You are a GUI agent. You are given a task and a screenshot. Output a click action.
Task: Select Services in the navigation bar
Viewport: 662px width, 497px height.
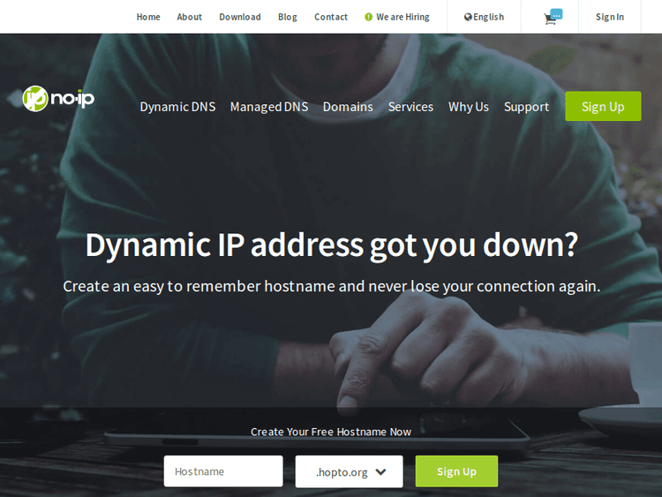tap(410, 107)
